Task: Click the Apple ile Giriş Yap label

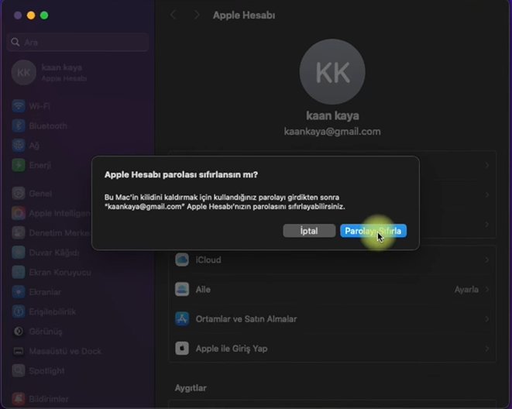Action: coord(232,349)
